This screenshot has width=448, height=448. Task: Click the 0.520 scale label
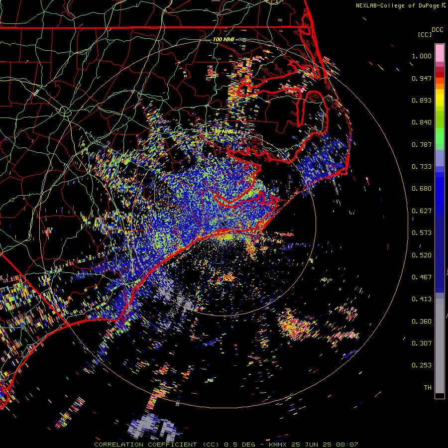click(x=422, y=255)
